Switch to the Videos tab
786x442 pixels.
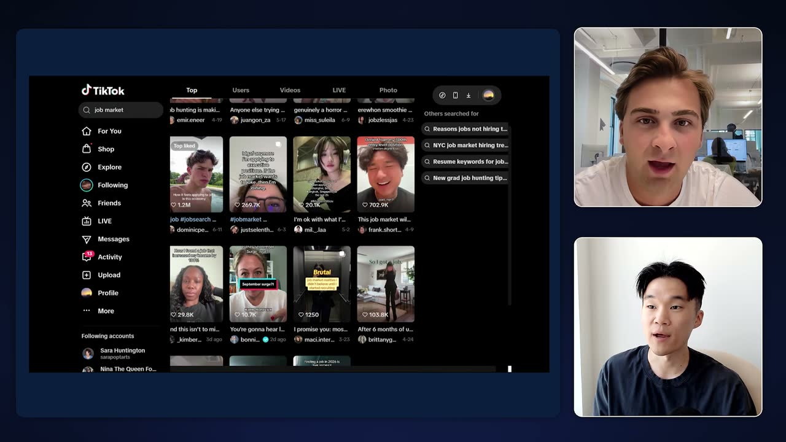(290, 90)
